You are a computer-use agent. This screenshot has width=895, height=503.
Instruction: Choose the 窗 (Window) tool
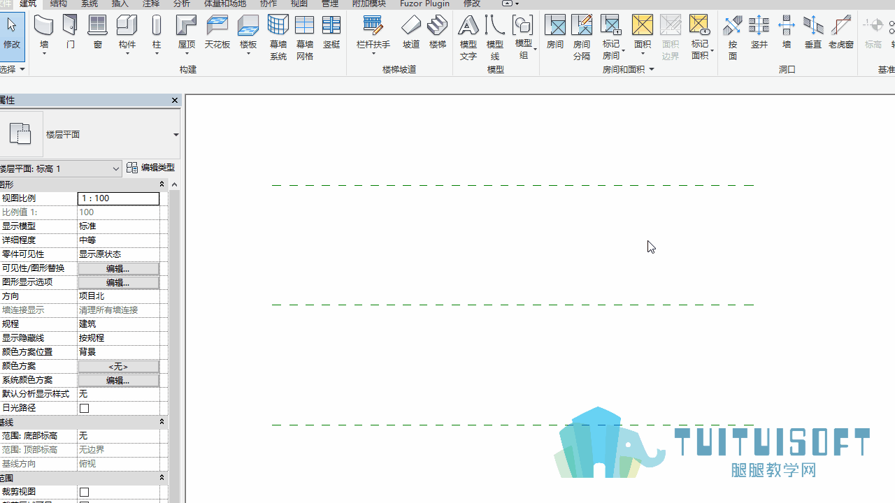click(x=97, y=33)
